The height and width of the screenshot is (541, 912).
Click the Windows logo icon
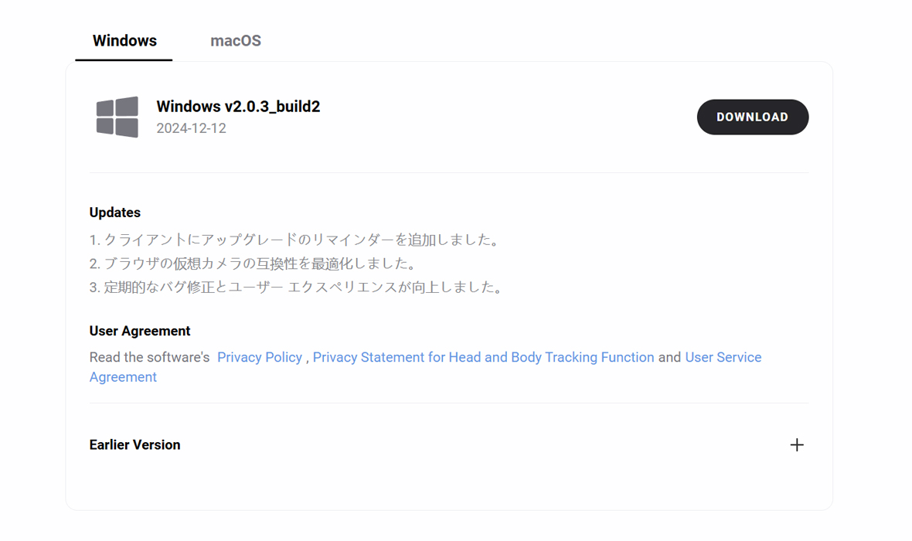coord(117,117)
